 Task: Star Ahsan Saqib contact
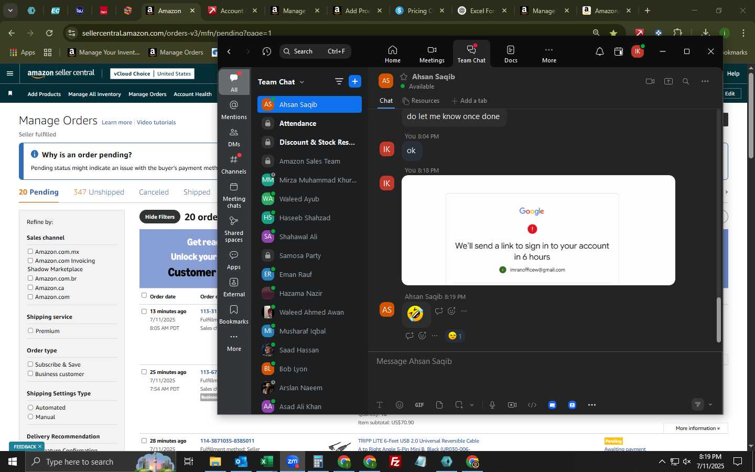[x=404, y=77]
